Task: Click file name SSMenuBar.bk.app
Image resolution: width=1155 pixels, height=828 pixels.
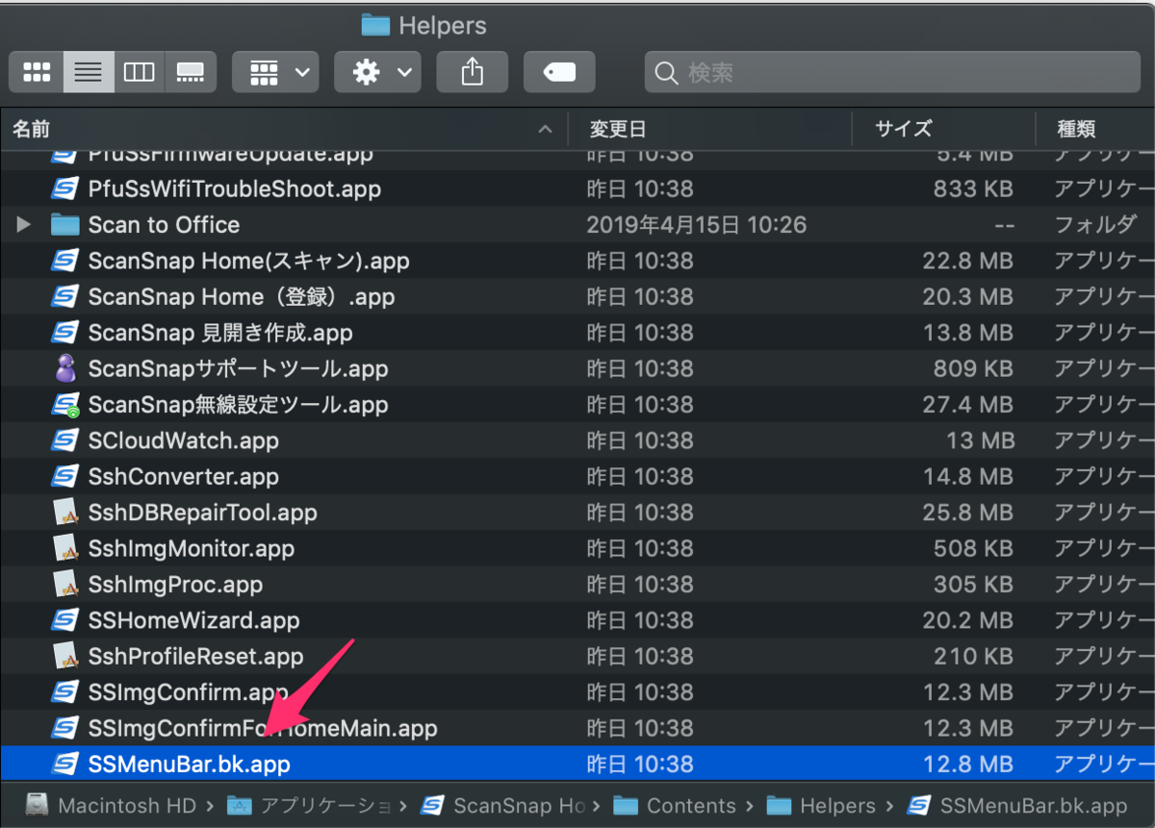Action: [189, 765]
